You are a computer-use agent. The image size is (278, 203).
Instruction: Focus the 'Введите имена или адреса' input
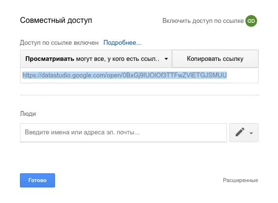point(123,132)
